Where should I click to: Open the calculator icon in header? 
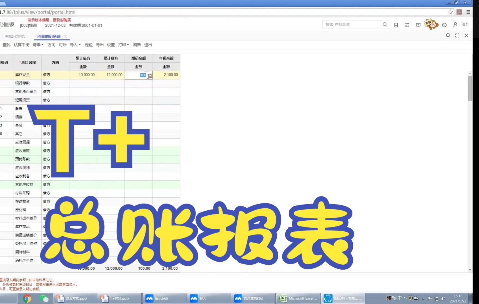[396, 25]
